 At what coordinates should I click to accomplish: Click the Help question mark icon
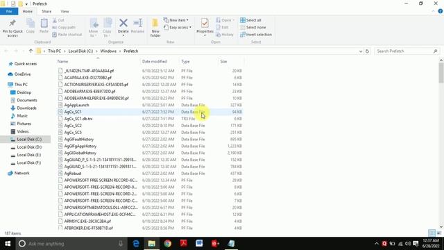point(441,11)
